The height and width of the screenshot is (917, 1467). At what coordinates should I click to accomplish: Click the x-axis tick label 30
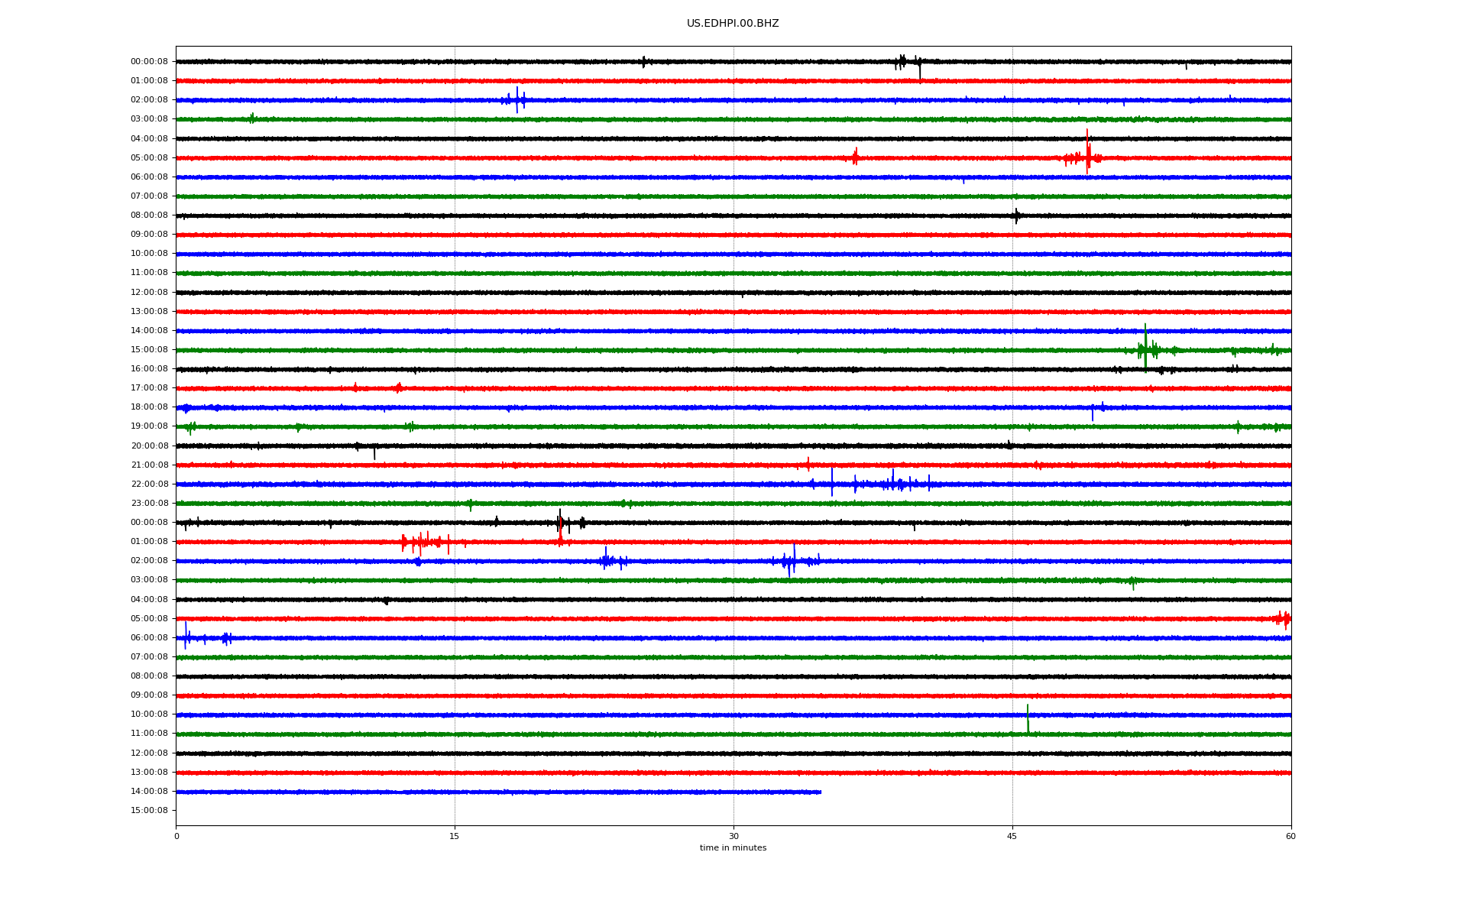tap(733, 836)
